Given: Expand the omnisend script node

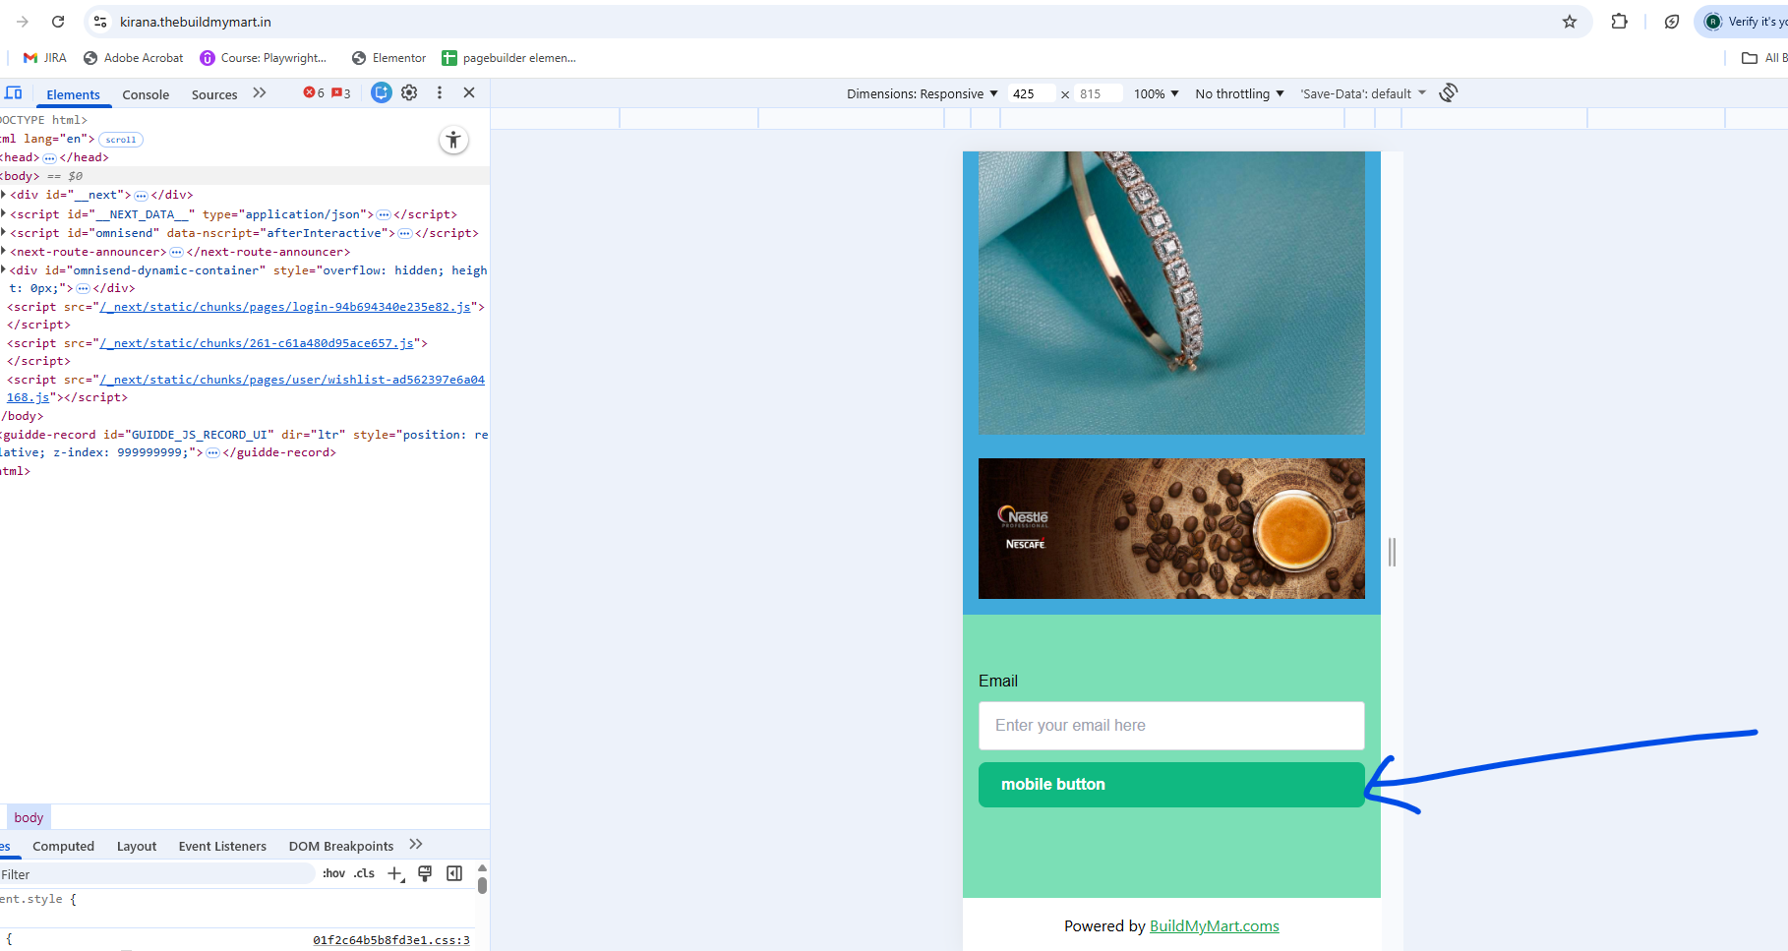Looking at the screenshot, I should (4, 233).
